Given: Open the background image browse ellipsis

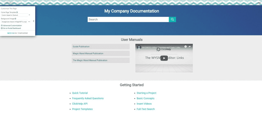Looking at the screenshot, I should [29, 22].
